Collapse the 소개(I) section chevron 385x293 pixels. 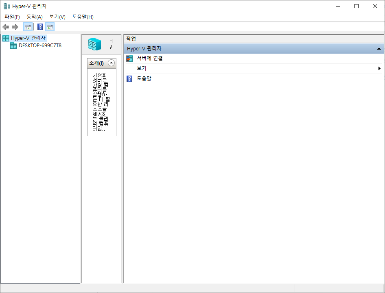click(111, 63)
